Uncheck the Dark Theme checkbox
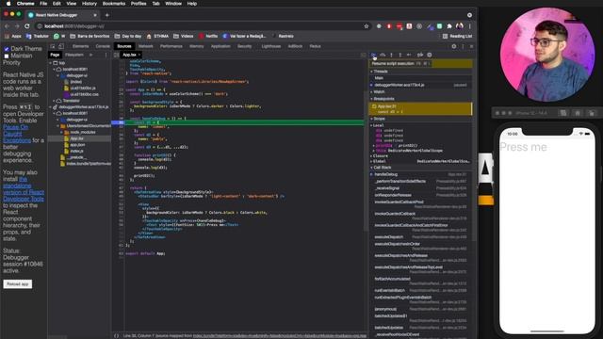Screen dimensions: 603x339 [7, 49]
